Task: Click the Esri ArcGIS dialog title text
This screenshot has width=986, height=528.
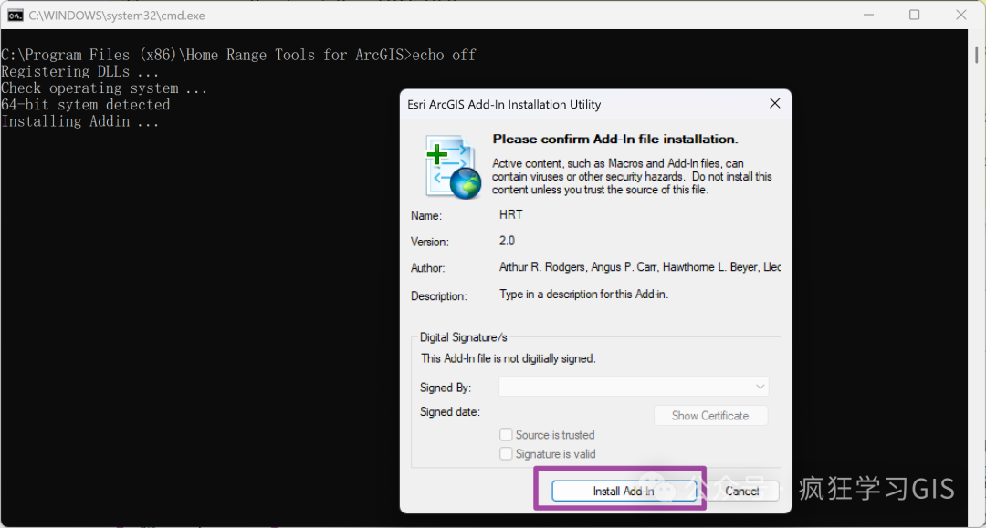Action: click(504, 104)
